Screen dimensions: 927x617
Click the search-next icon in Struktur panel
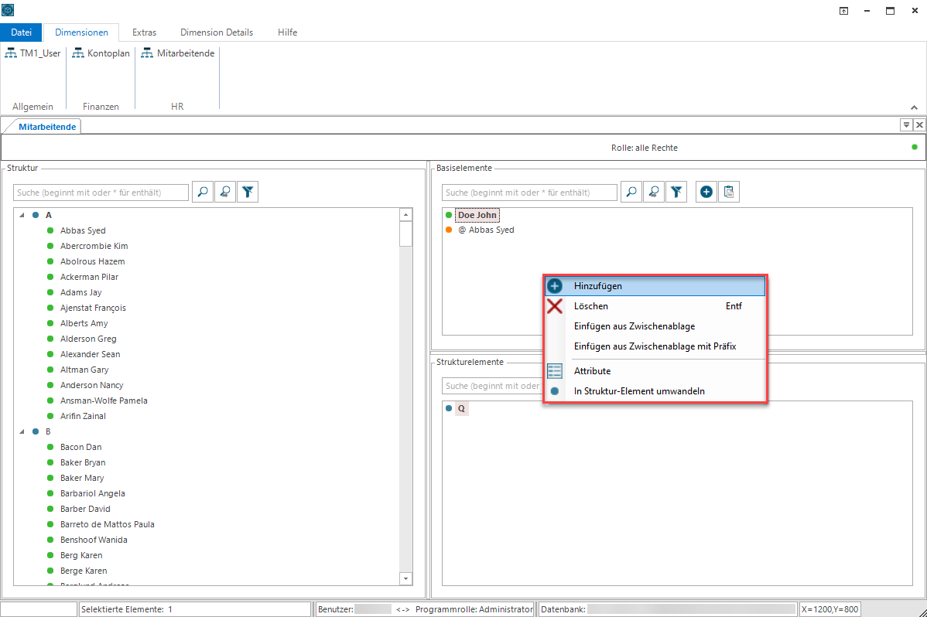pos(225,192)
